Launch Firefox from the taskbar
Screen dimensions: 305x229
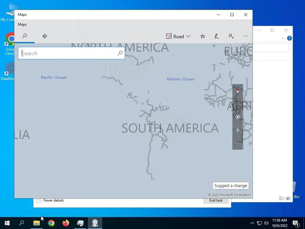[x=66, y=223]
